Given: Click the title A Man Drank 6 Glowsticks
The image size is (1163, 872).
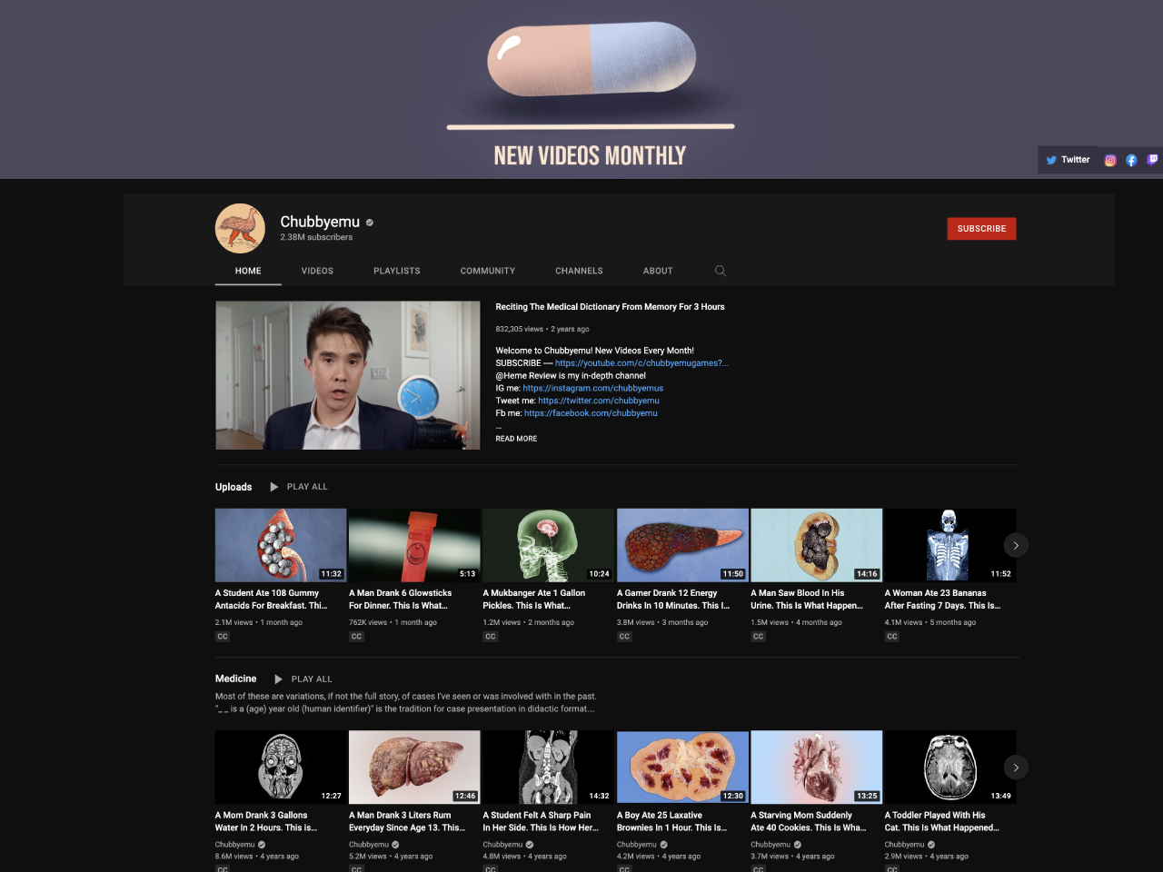Looking at the screenshot, I should point(400,599).
